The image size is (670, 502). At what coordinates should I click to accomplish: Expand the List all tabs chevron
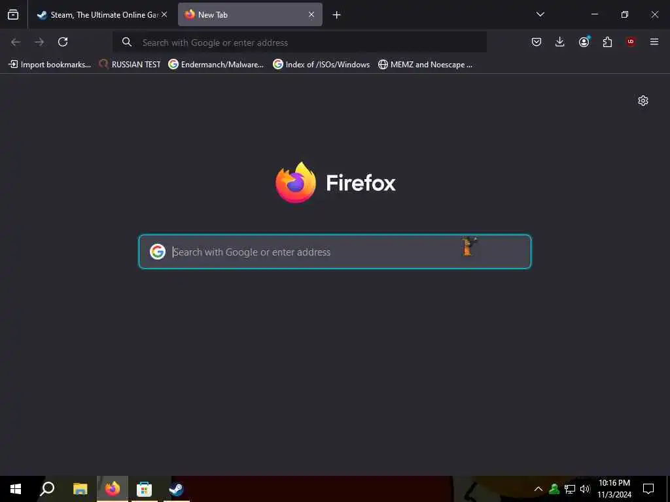coord(540,14)
